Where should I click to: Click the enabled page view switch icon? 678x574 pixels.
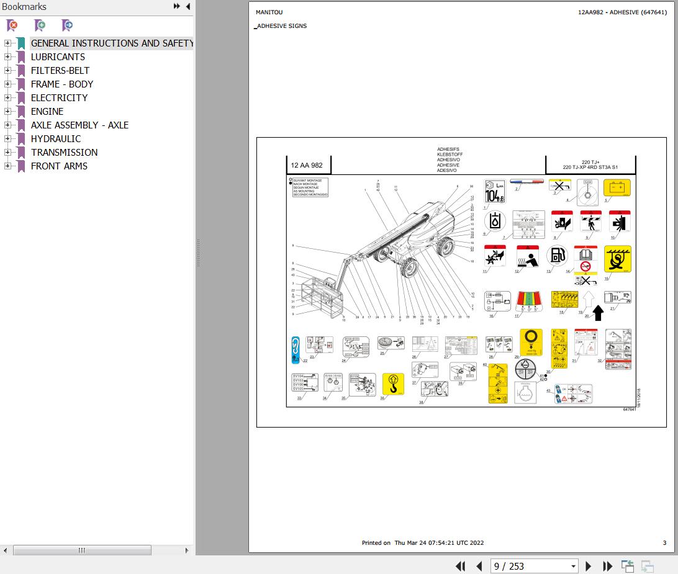pos(628,566)
